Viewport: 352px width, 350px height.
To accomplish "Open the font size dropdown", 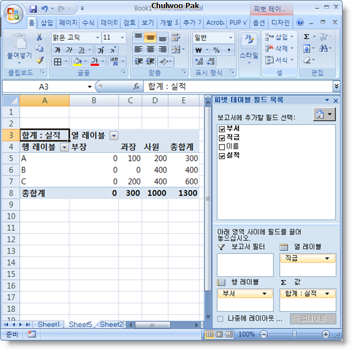I will 123,38.
